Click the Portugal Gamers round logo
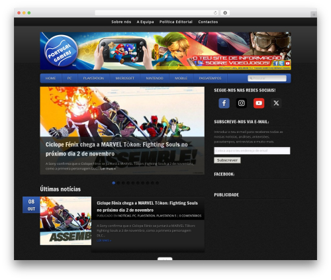Viewport: 331px width, 280px height. point(61,51)
